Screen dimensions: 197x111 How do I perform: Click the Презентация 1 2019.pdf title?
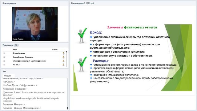click(x=82, y=3)
